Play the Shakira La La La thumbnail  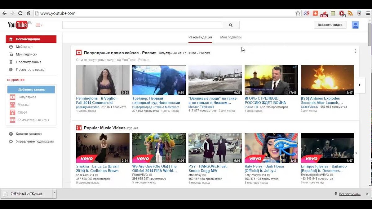tap(103, 148)
